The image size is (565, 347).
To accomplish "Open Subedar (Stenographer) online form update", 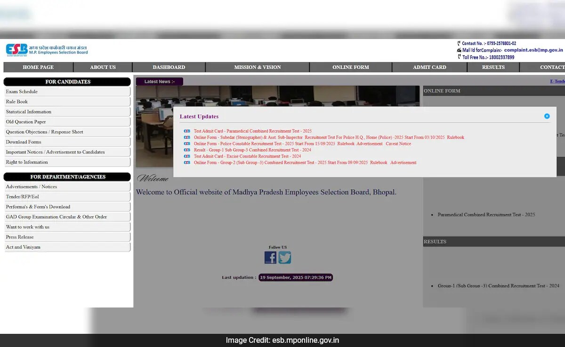I will [319, 137].
